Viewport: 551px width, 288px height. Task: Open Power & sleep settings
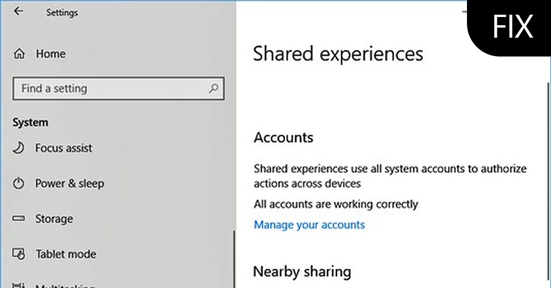coord(69,183)
